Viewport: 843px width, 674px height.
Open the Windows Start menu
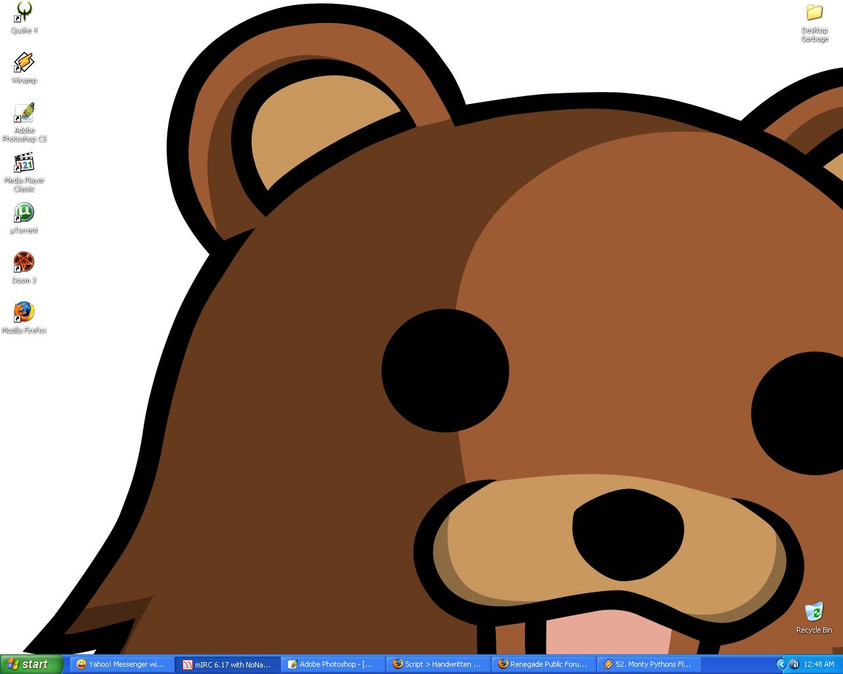[x=32, y=664]
